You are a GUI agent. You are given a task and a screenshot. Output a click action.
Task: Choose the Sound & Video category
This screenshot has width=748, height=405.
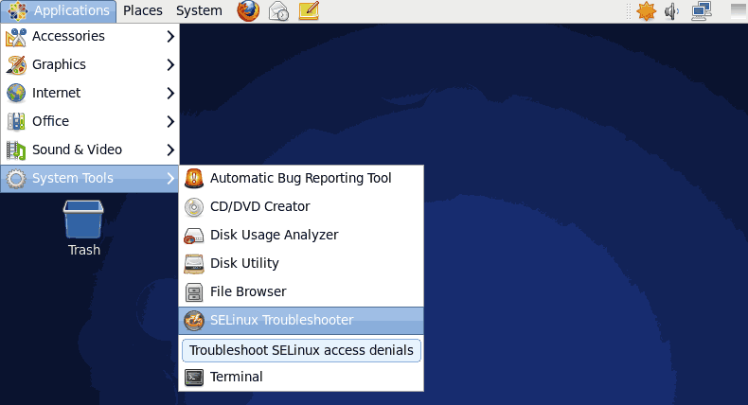click(90, 150)
